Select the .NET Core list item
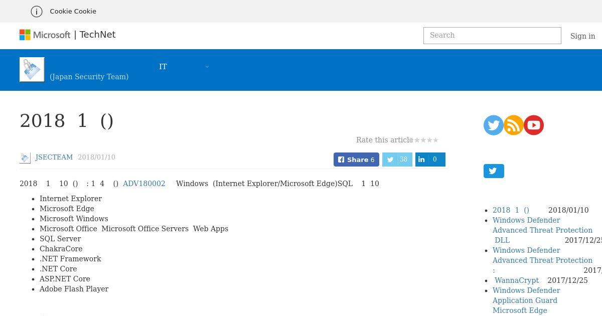The width and height of the screenshot is (602, 316). coord(58,269)
